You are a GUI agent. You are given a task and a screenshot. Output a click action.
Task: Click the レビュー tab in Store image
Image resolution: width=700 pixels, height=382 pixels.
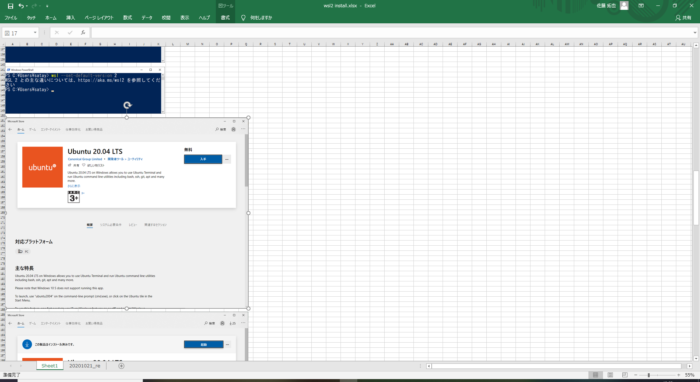(133, 225)
